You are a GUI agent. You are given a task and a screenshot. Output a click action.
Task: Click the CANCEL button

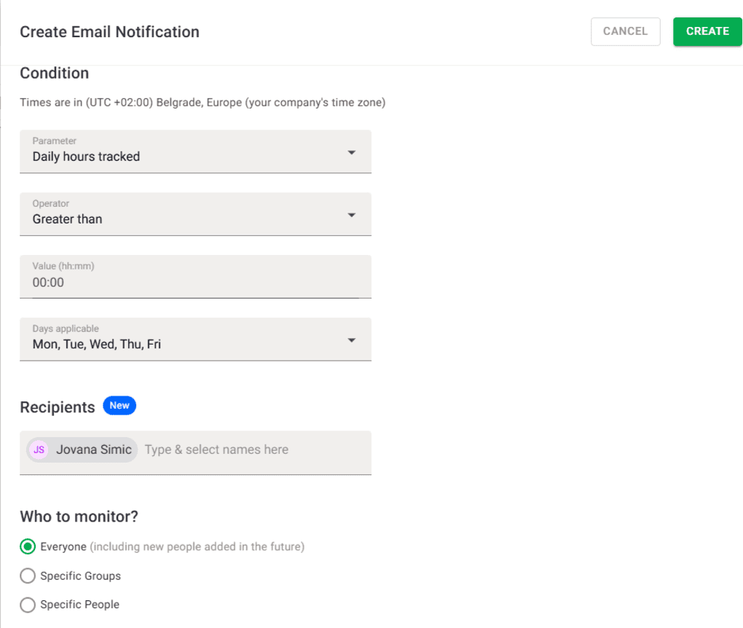(x=625, y=31)
